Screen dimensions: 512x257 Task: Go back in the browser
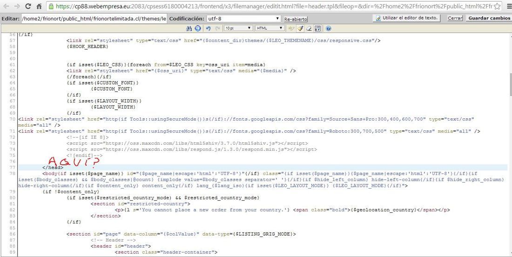pos(7,6)
